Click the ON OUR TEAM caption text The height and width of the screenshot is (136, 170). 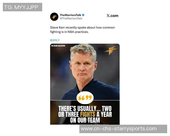point(85,120)
